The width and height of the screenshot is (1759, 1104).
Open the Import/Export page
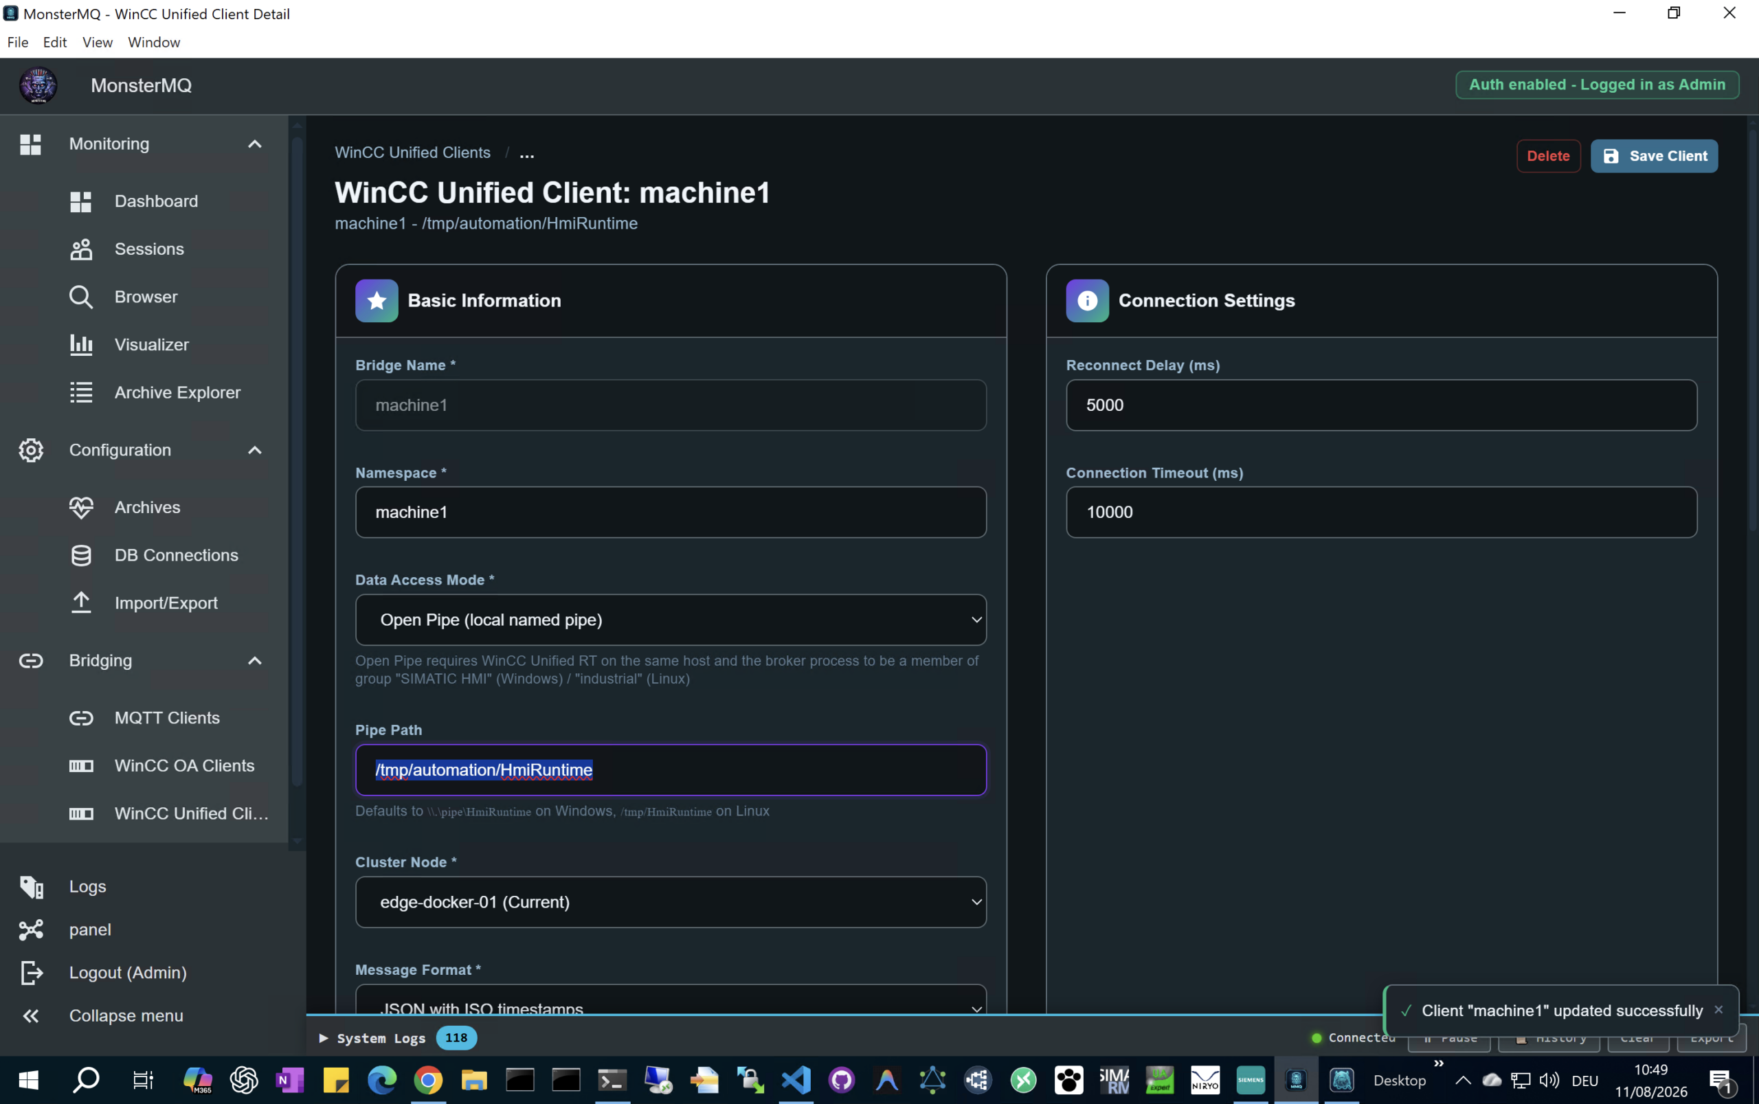coord(144,603)
